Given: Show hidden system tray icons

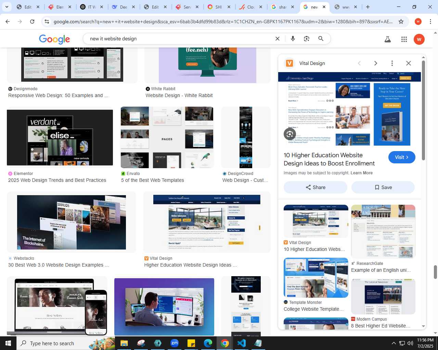Looking at the screenshot, I should 394,343.
